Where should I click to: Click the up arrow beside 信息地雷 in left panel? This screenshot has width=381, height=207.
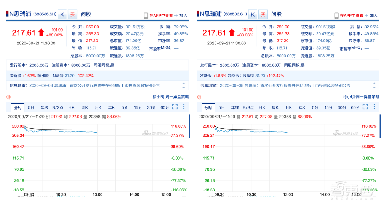(184, 84)
